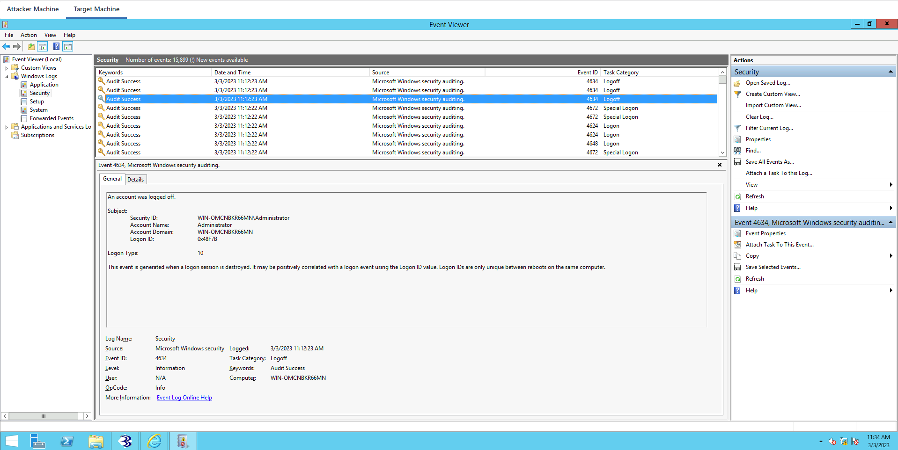Click the Save Selected Events disk icon
The image size is (898, 450).
737,267
